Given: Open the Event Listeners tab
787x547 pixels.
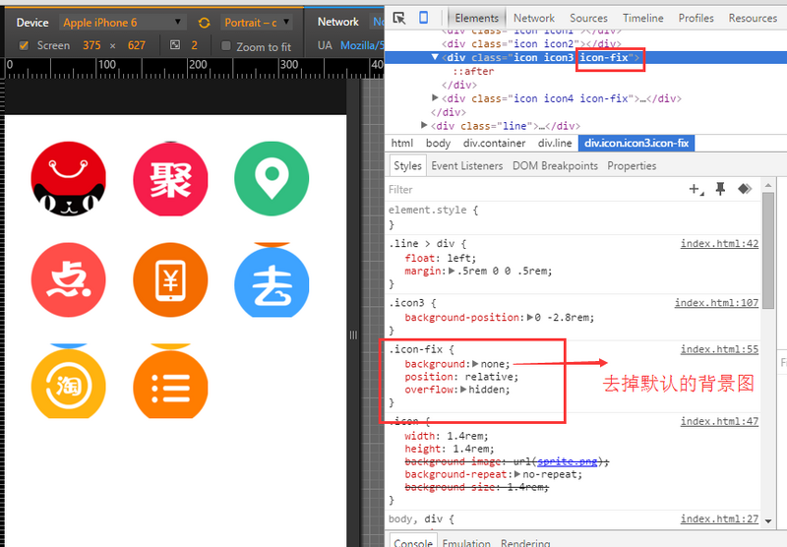Looking at the screenshot, I should 466,166.
